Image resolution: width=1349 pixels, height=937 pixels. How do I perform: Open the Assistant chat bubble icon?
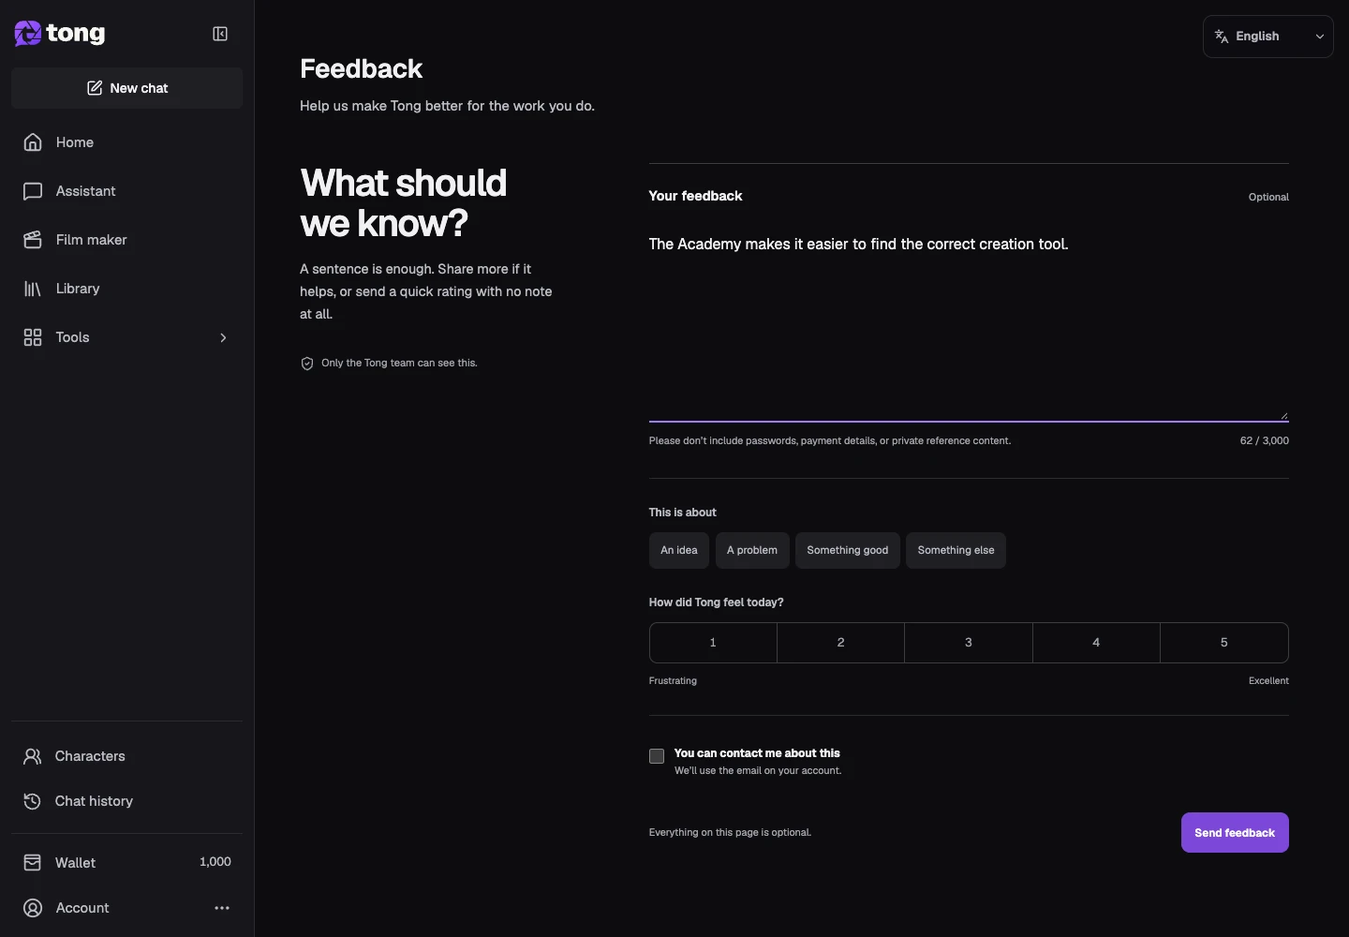pyautogui.click(x=33, y=191)
